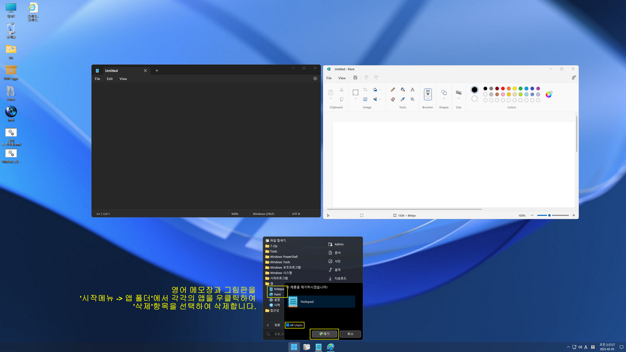The image size is (626, 352).
Task: Expand the Rotate dropdown chevron in Paint
Action: coord(380,90)
